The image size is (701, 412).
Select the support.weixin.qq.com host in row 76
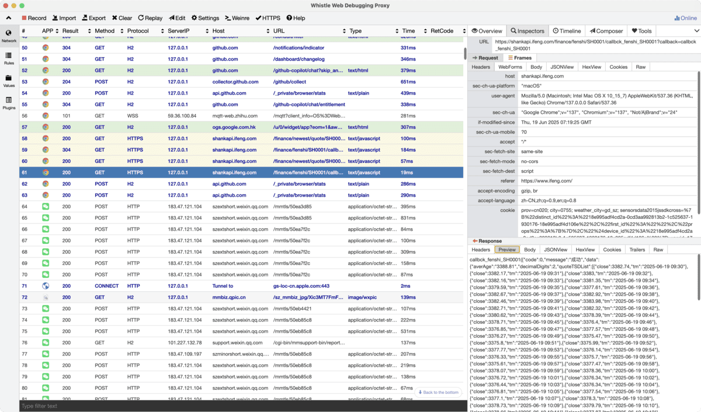pyautogui.click(x=238, y=343)
